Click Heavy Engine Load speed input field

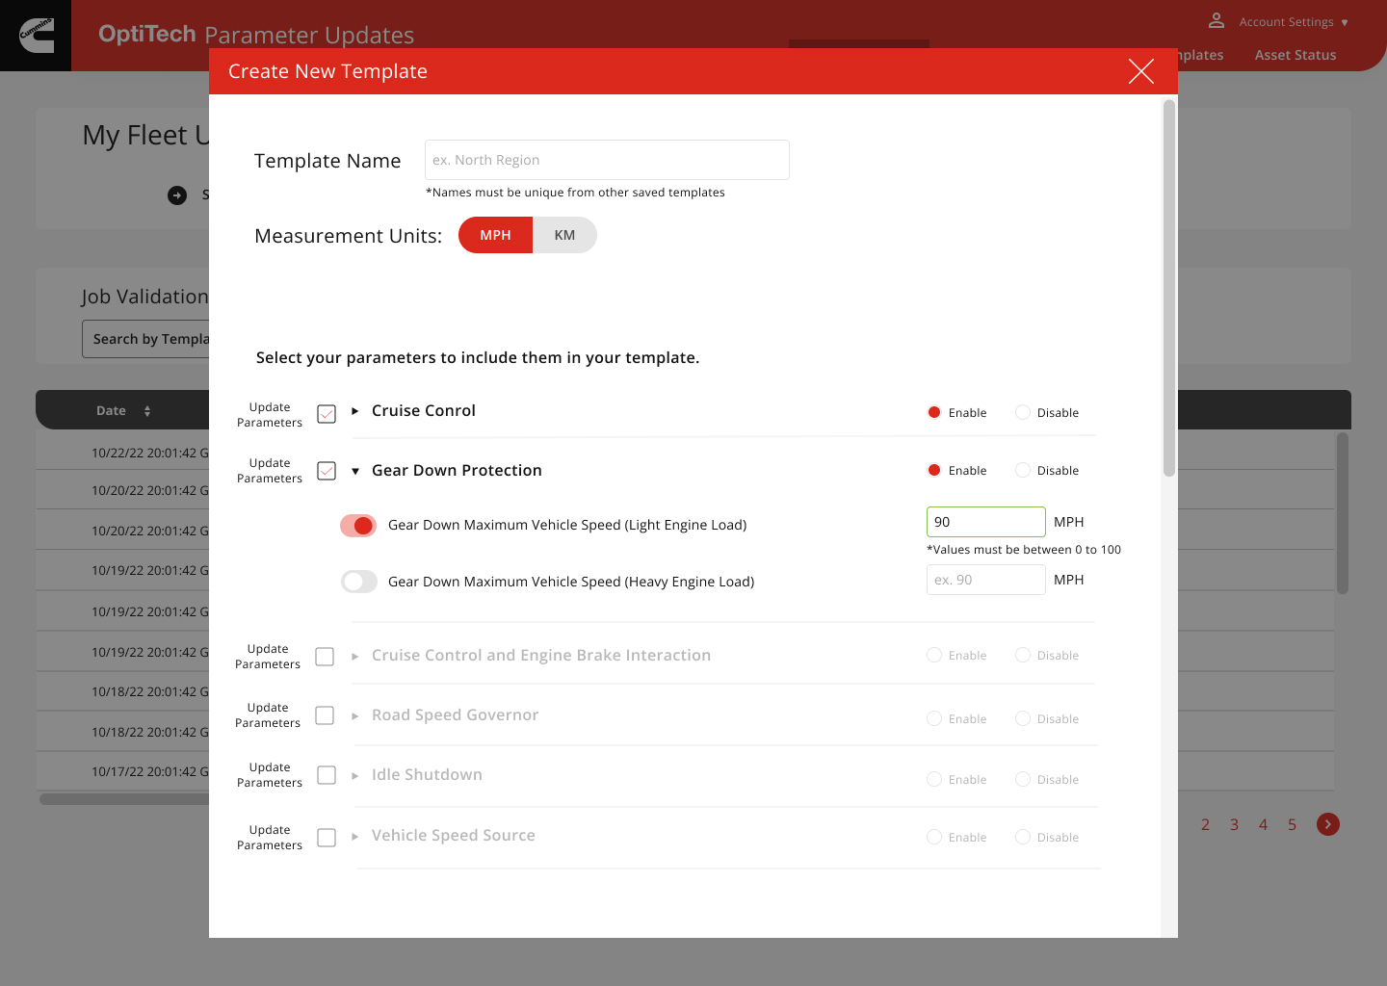[985, 580]
